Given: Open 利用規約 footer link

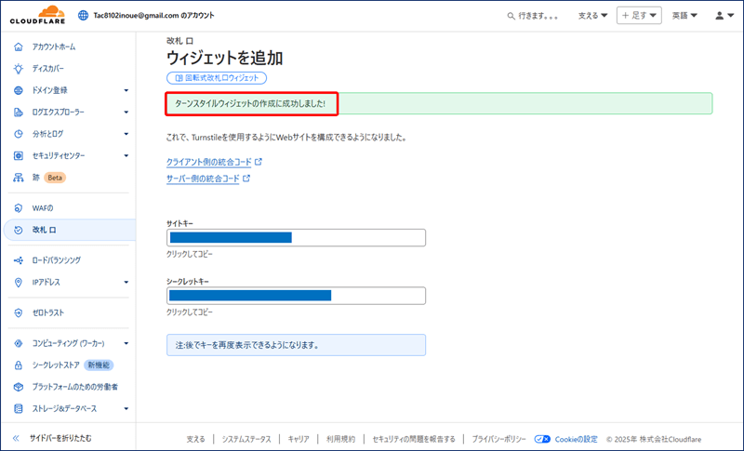Looking at the screenshot, I should pos(340,439).
